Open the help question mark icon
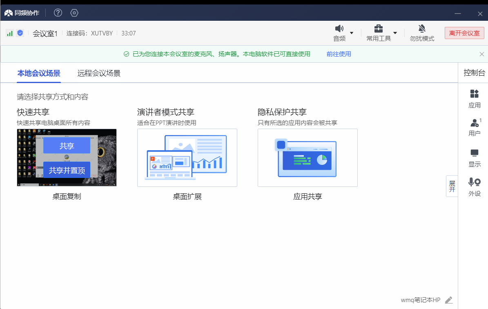This screenshot has width=488, height=309. [58, 13]
